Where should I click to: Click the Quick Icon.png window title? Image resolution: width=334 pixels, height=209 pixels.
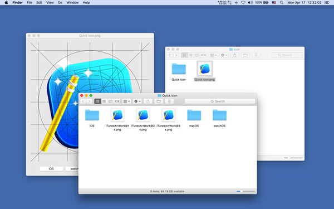pos(90,36)
